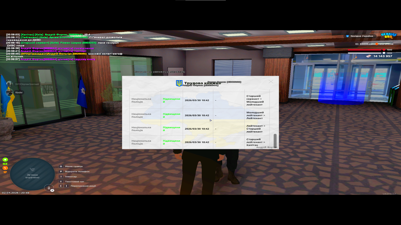Click the Kinder name tag
401x225 pixels.
click(19, 92)
